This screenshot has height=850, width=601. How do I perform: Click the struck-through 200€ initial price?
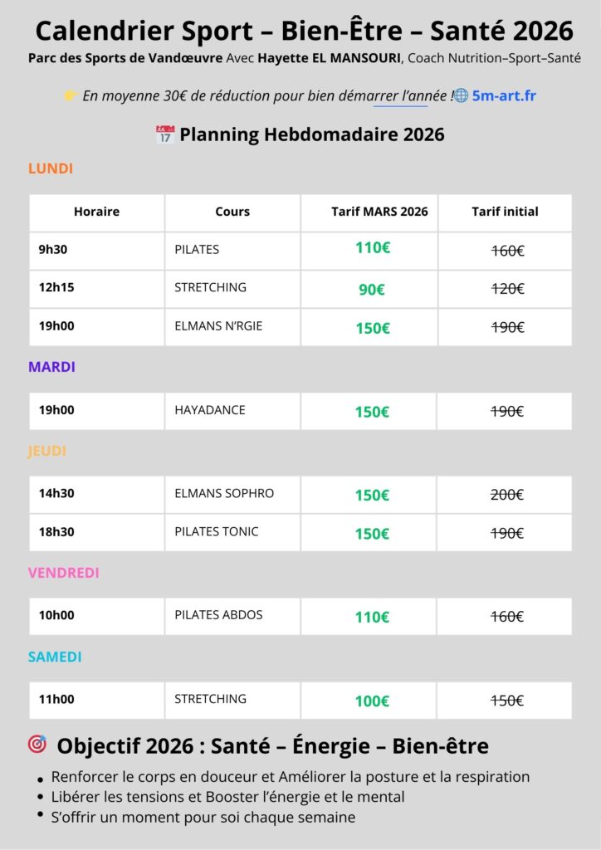pyautogui.click(x=507, y=495)
